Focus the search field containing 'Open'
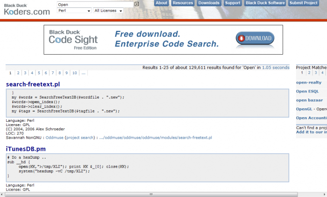 (x=95, y=4)
